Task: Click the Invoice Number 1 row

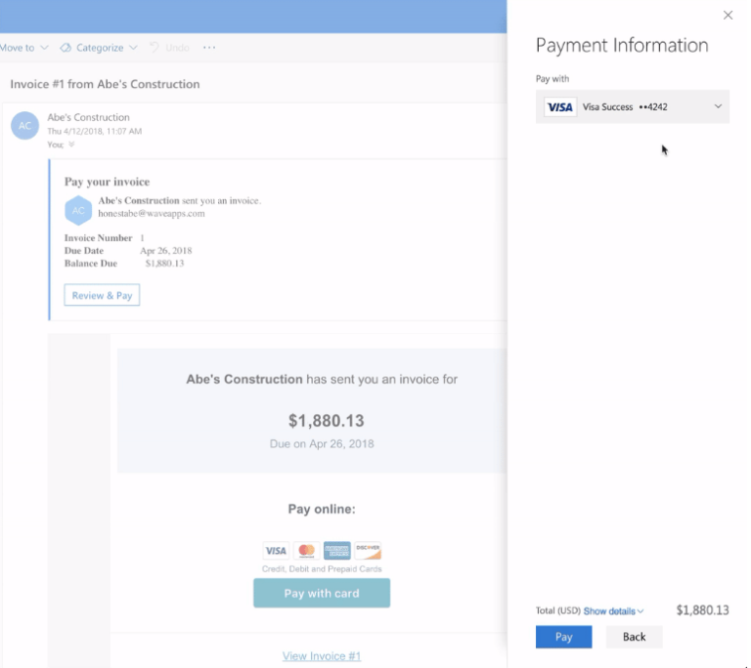Action: 105,238
